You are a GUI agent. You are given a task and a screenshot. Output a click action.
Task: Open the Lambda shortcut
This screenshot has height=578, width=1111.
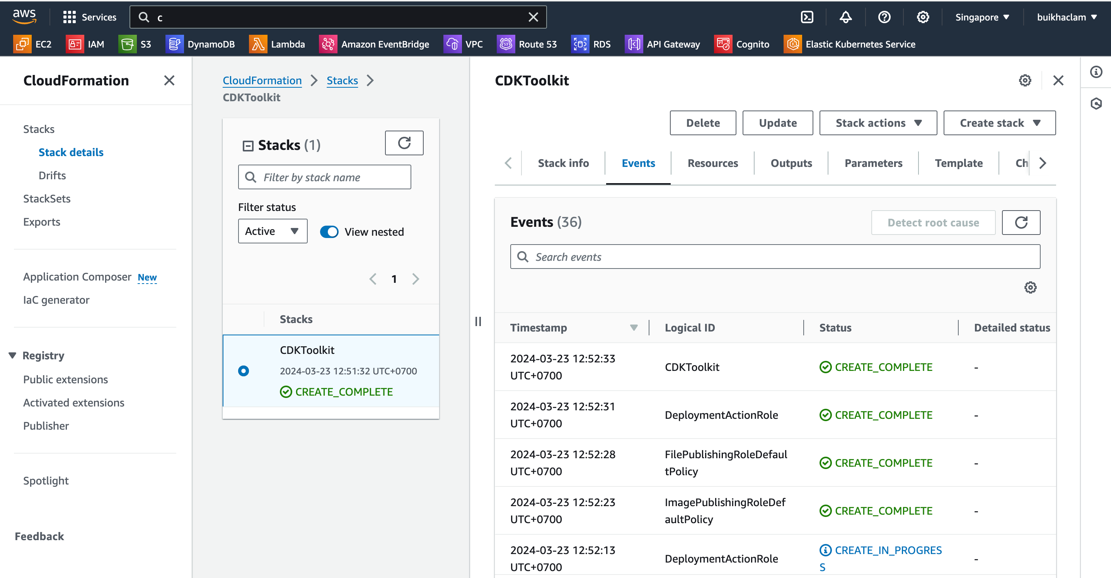[277, 44]
